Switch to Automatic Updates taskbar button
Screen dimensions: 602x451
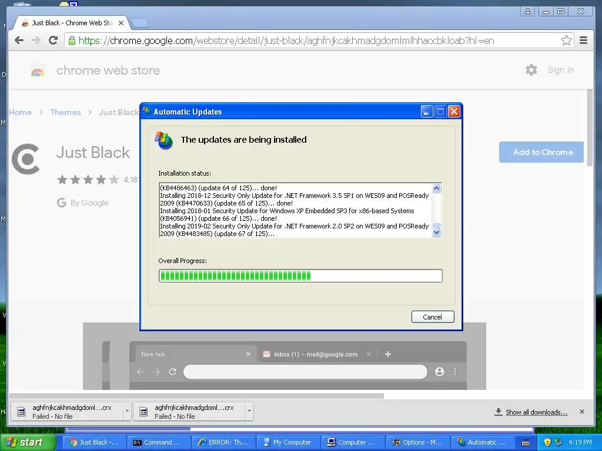pyautogui.click(x=482, y=442)
